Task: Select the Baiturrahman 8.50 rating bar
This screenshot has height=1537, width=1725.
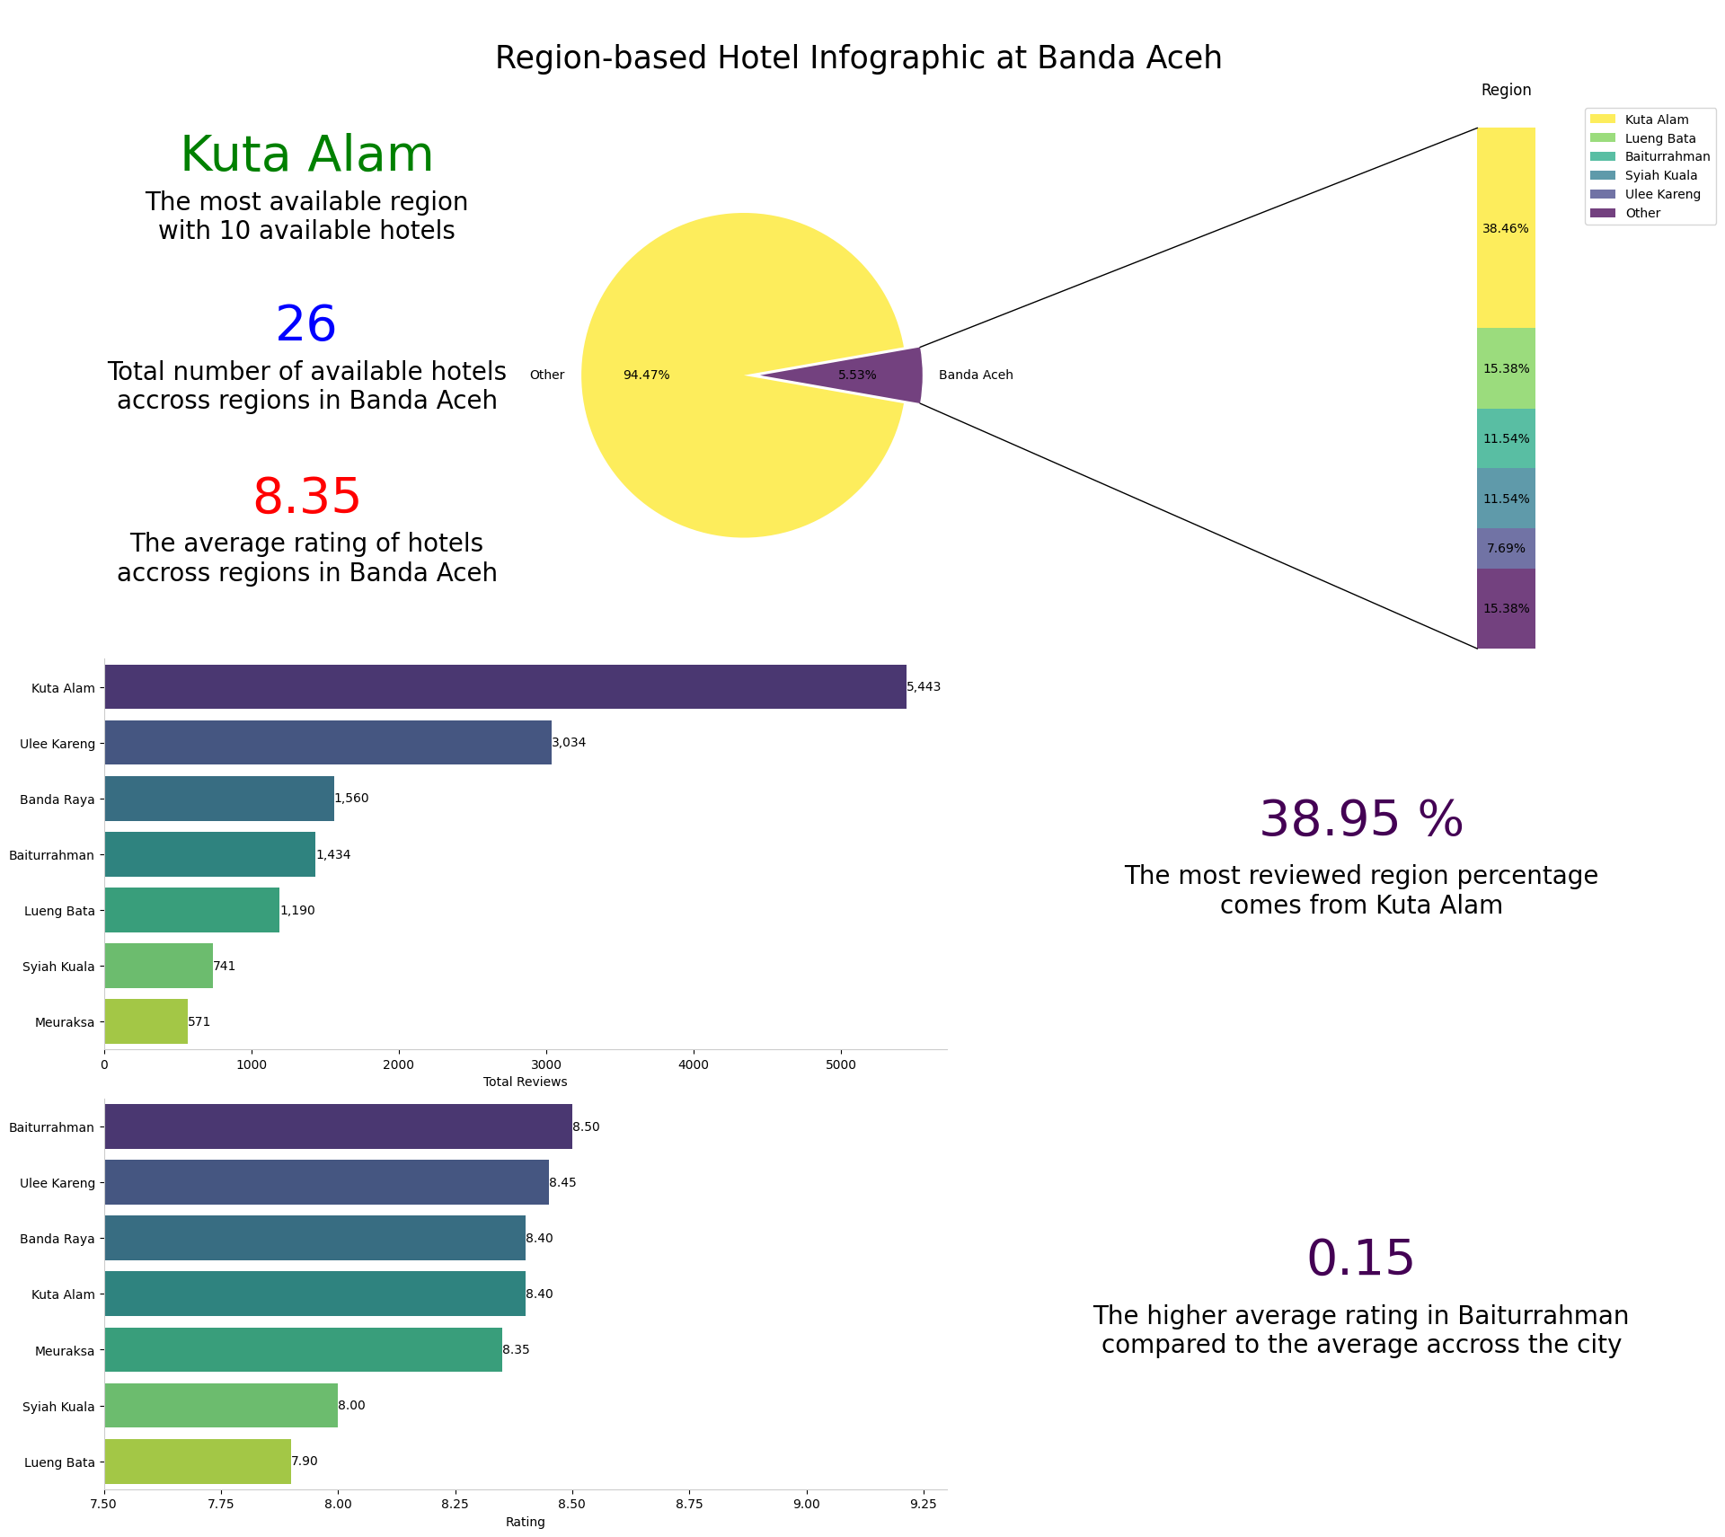Action: tap(338, 1126)
